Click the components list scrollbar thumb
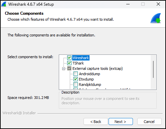The height and width of the screenshot is (129, 166). 153,69
